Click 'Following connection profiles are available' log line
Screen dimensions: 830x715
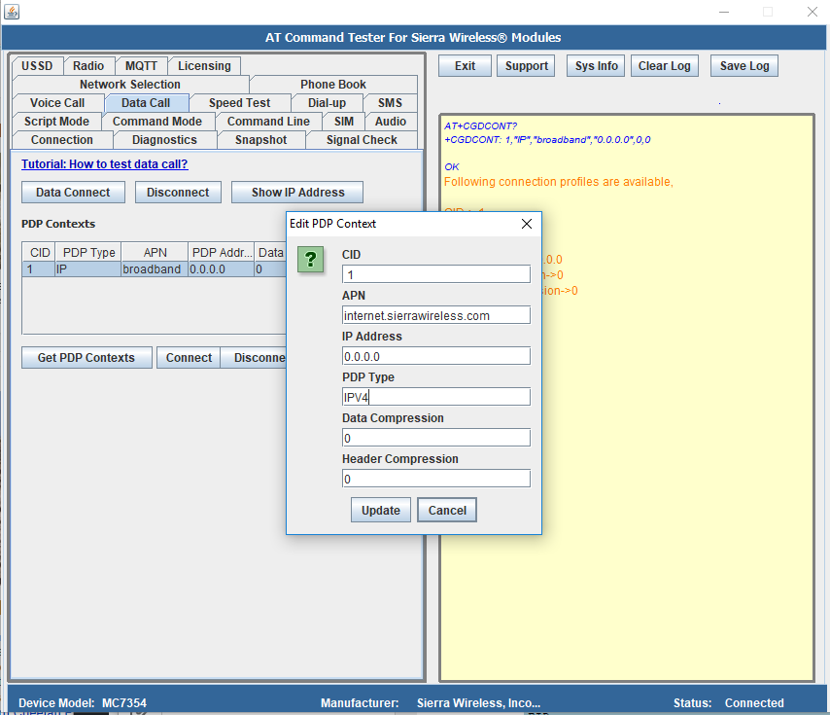559,182
